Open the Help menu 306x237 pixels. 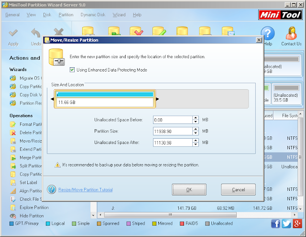coord(137,15)
